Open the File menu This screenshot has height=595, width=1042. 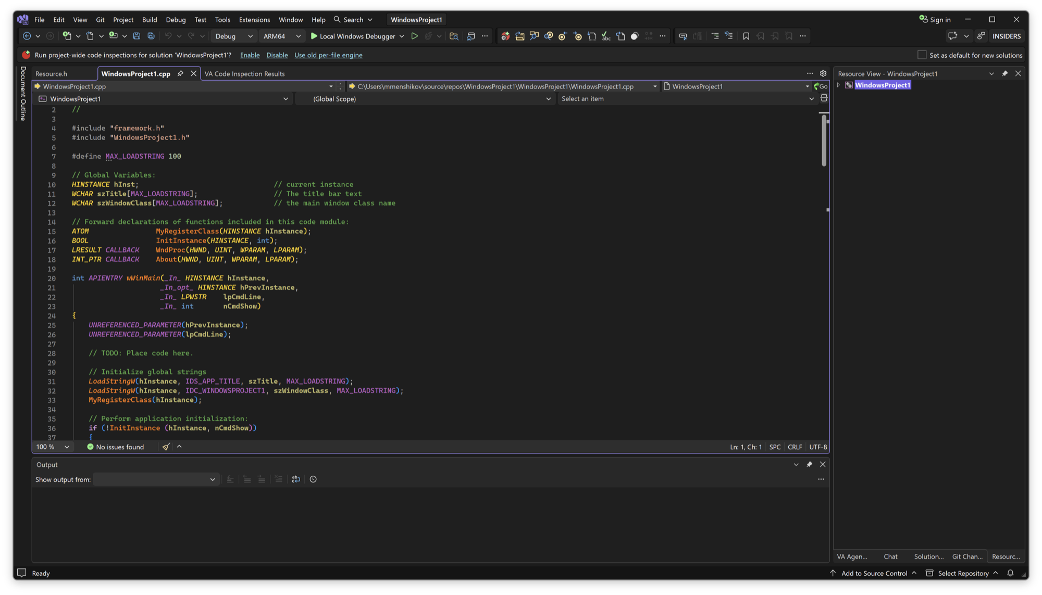pos(40,20)
